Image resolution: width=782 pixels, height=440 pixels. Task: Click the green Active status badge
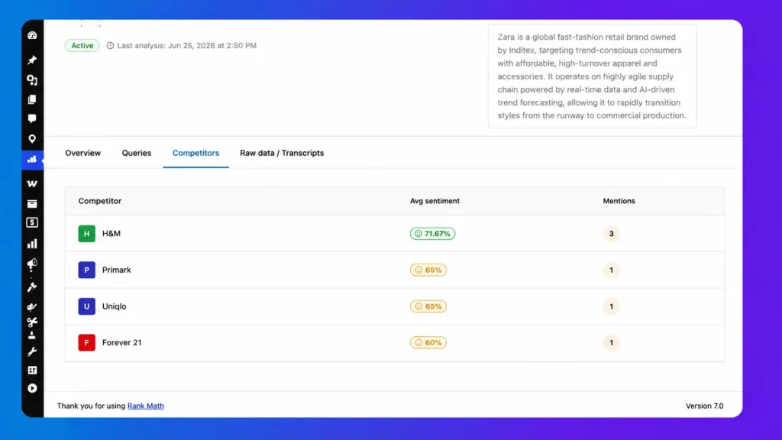pyautogui.click(x=82, y=45)
